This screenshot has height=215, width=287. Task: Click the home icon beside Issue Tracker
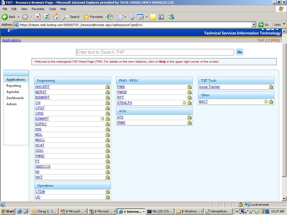[271, 87]
